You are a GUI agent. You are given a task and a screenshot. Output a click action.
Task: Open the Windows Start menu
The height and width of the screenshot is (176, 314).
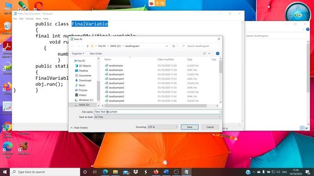(5, 172)
